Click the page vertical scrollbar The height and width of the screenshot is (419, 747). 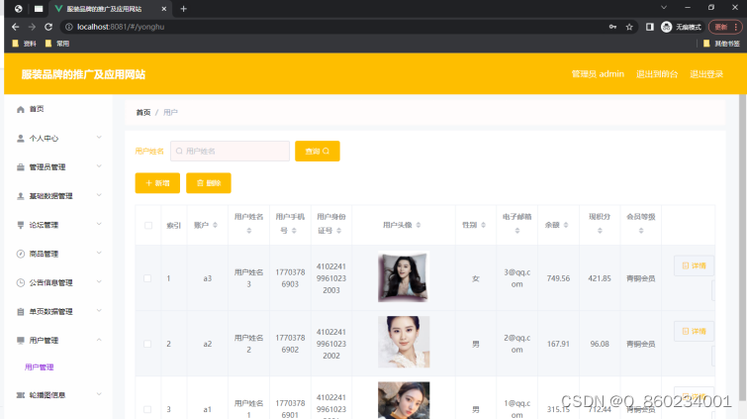pyautogui.click(x=742, y=248)
